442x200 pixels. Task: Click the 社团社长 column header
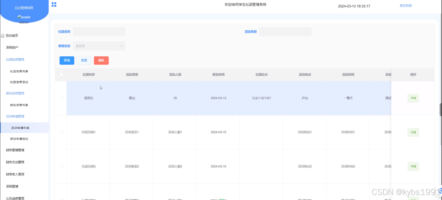click(x=262, y=75)
